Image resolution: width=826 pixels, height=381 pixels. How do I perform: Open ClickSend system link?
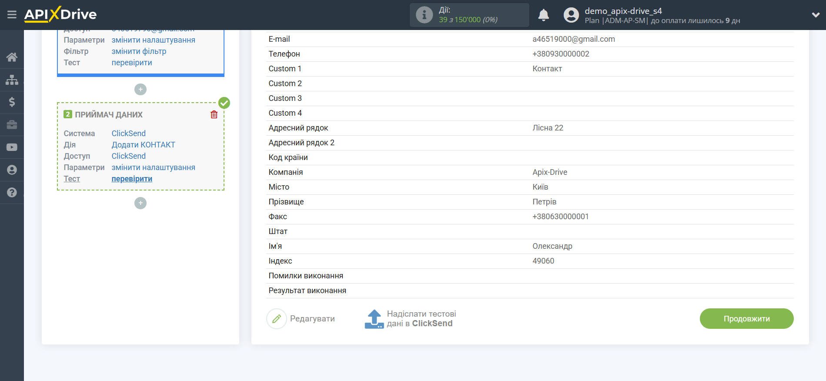pos(129,134)
